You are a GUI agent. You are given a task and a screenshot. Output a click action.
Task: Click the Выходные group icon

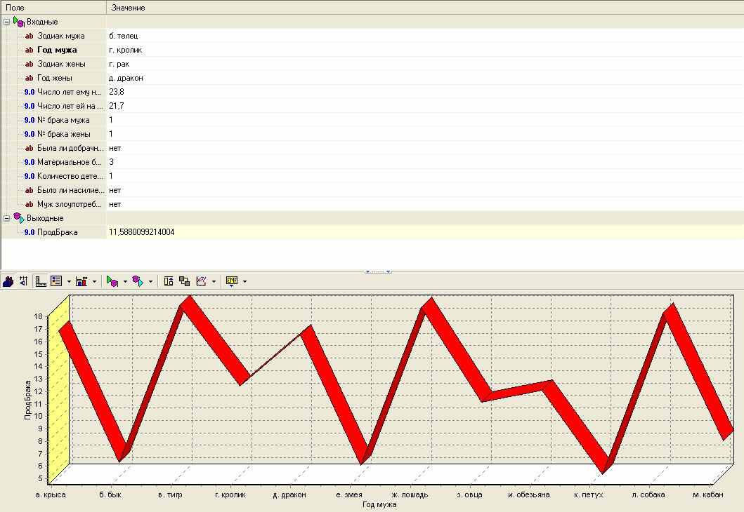coord(19,218)
